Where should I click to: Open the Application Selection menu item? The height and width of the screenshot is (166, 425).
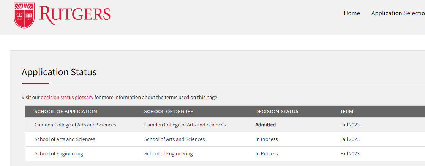(398, 13)
